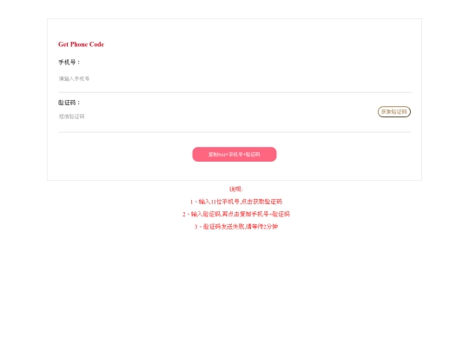
Task: Select instruction line 1 about 11位手机号
Action: (x=236, y=202)
